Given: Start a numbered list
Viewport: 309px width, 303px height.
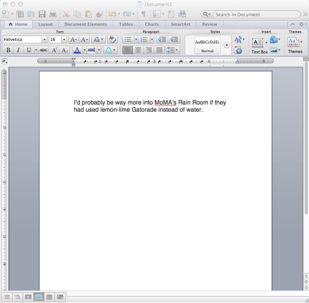Looking at the screenshot, I should click(x=144, y=39).
